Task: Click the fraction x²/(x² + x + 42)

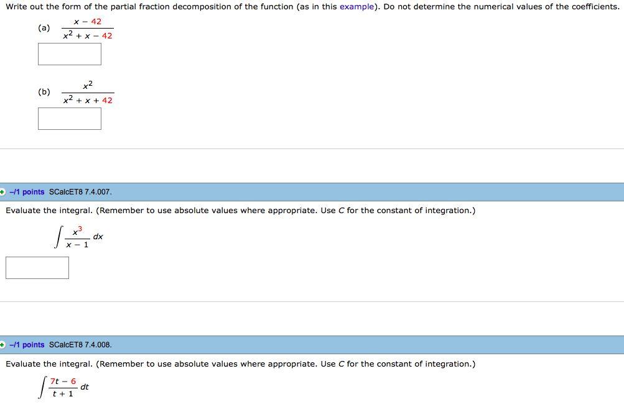Action: (88, 91)
